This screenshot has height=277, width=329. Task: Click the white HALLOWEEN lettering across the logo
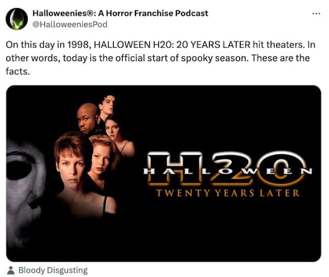pyautogui.click(x=228, y=171)
